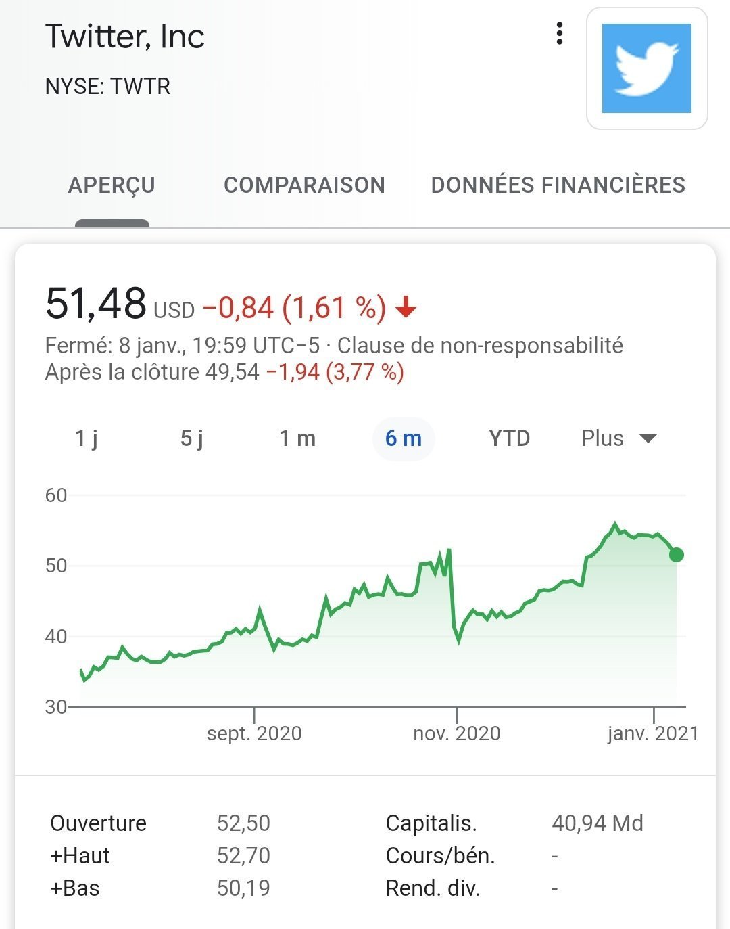The width and height of the screenshot is (730, 929).
Task: Select the 1 j time range
Action: pyautogui.click(x=87, y=438)
